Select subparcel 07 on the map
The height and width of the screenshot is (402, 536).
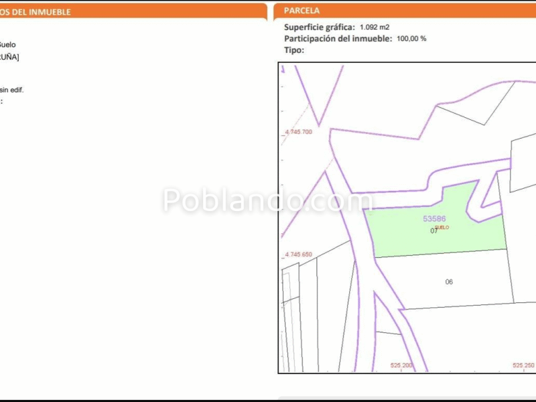433,232
